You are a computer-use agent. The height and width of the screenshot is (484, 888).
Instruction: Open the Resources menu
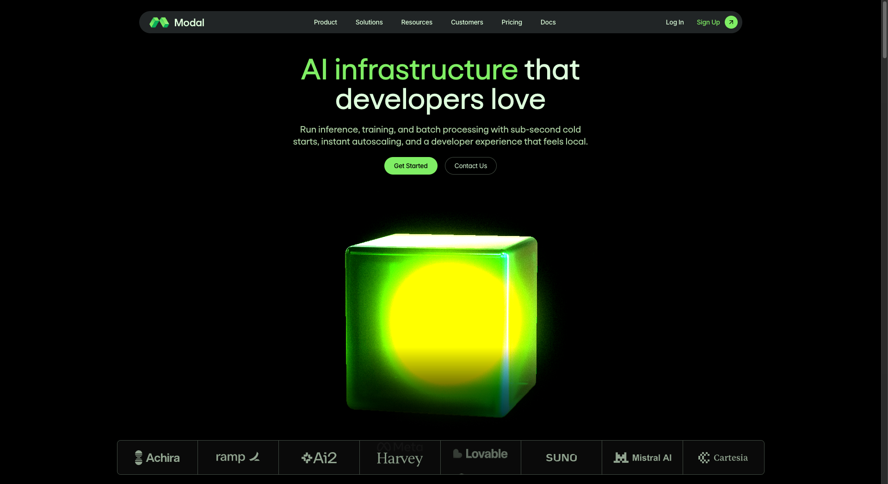tap(417, 22)
